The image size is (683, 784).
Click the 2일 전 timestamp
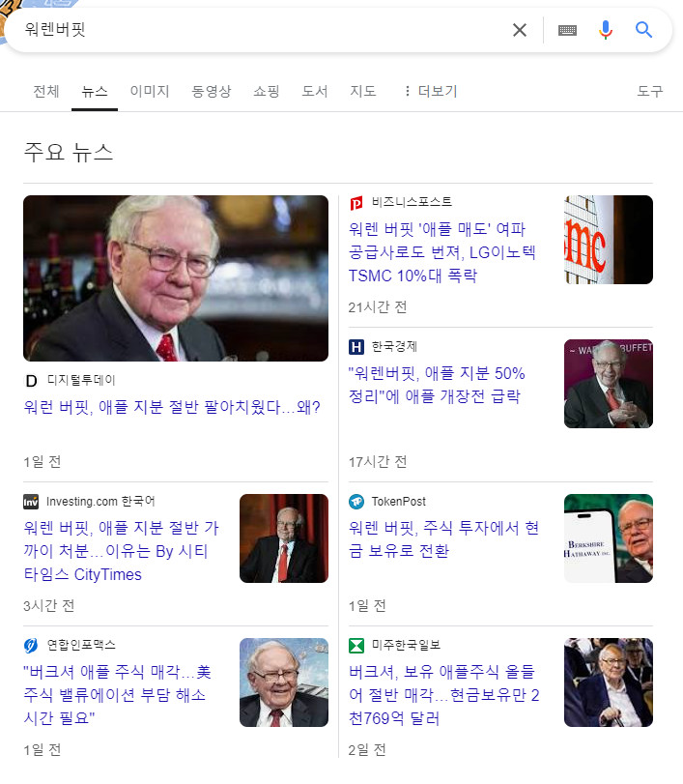(367, 750)
